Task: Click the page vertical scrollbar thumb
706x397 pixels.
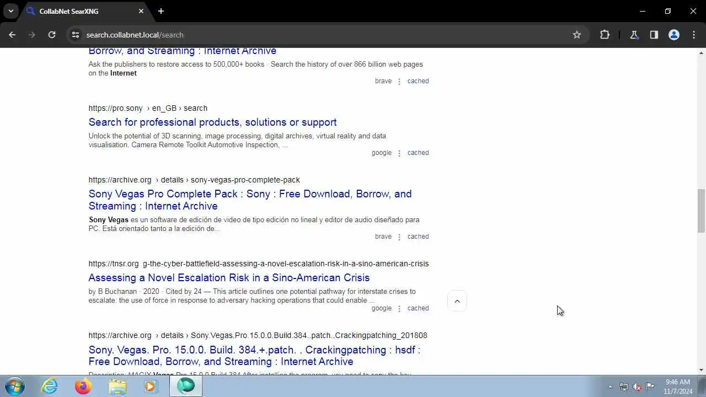Action: click(701, 211)
